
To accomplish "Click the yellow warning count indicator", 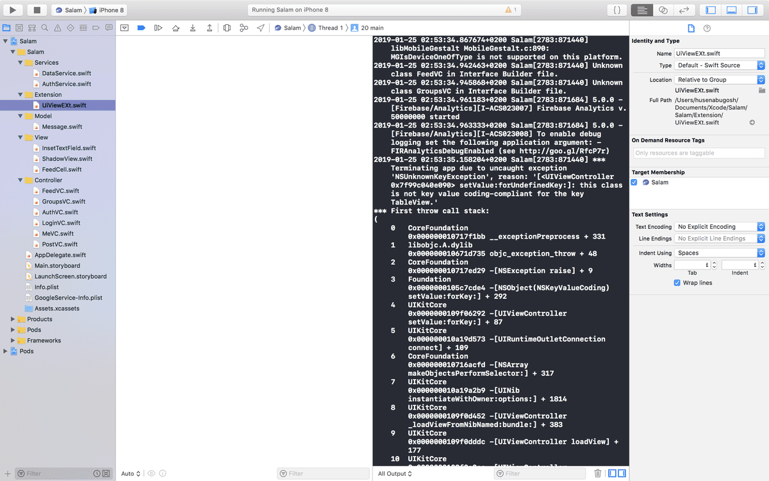I will pos(511,10).
